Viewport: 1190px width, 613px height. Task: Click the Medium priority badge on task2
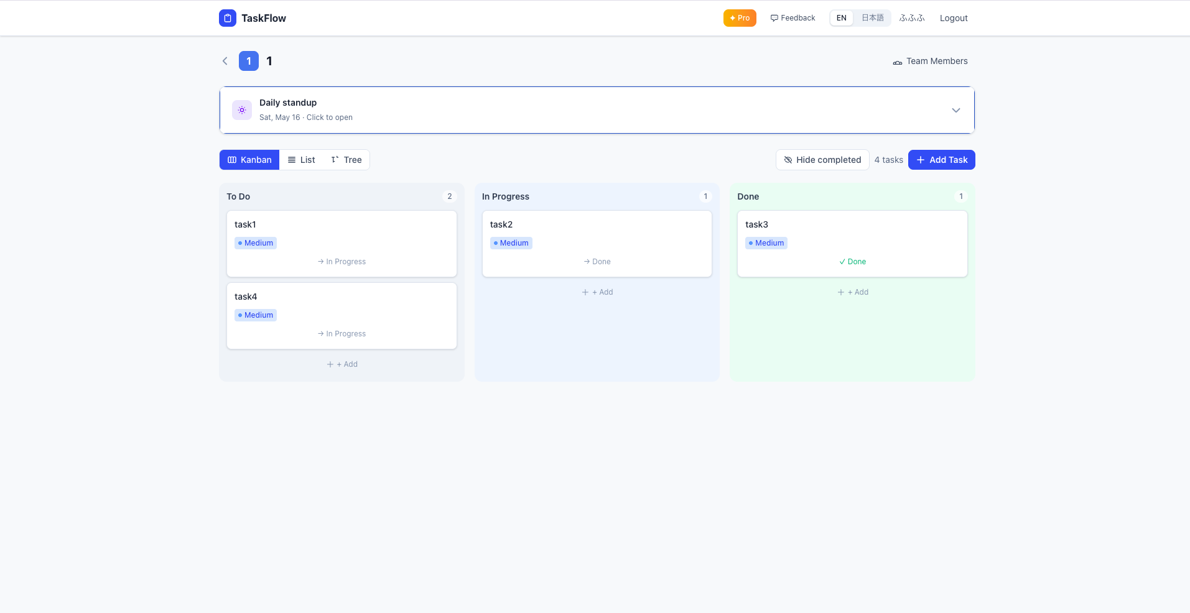511,243
